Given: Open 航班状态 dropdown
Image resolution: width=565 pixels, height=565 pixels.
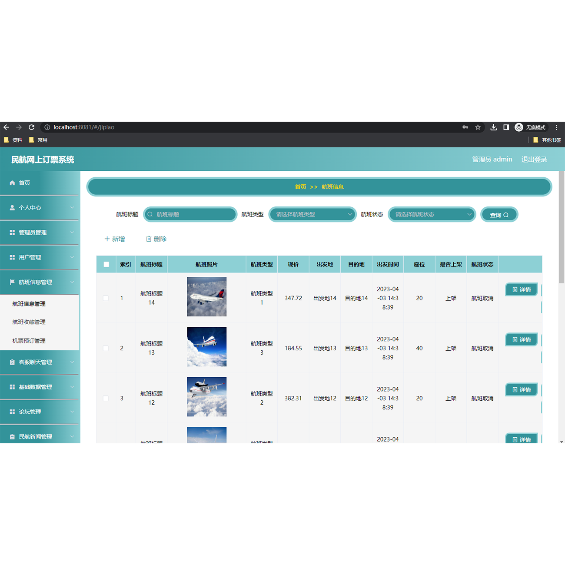Looking at the screenshot, I should point(432,214).
